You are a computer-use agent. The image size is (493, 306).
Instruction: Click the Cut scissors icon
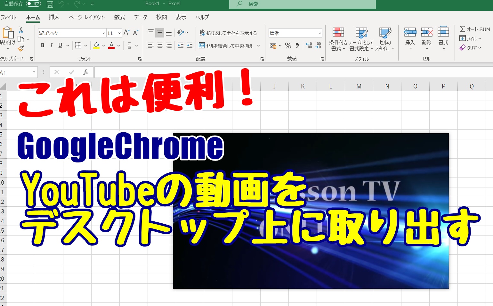click(21, 30)
